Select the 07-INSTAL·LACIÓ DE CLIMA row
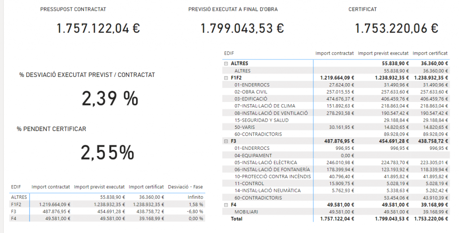This screenshot has height=233, width=459. [264, 106]
